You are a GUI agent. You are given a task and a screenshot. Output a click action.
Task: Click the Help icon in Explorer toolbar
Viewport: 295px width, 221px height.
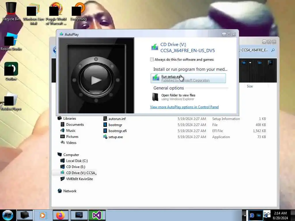click(x=270, y=62)
